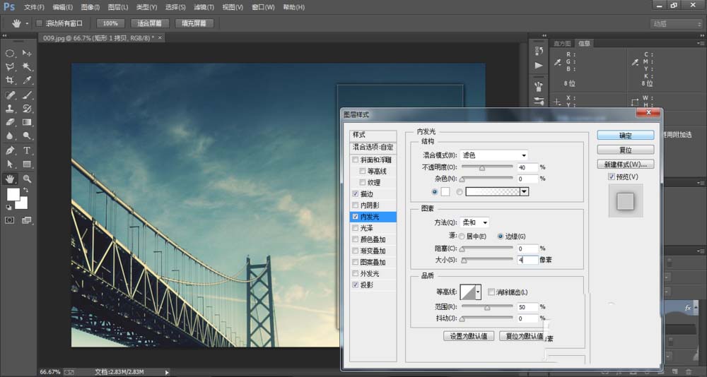Viewport: 707px width, 377px height.
Task: Click the 范围 range slider
Action: tap(486, 307)
